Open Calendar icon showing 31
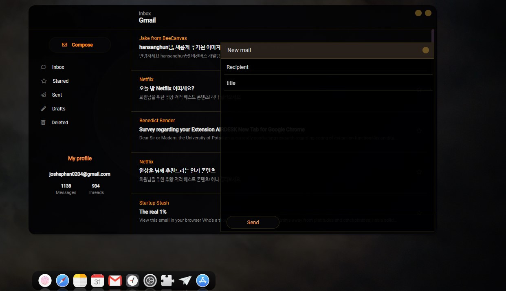506x291 pixels. pos(97,280)
